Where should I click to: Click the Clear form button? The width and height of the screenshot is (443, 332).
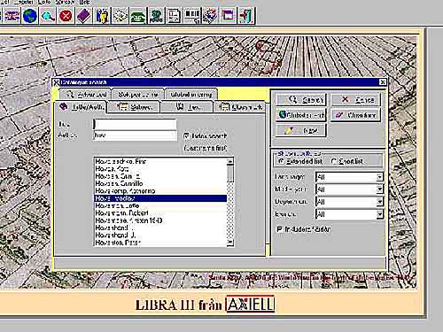(x=355, y=115)
